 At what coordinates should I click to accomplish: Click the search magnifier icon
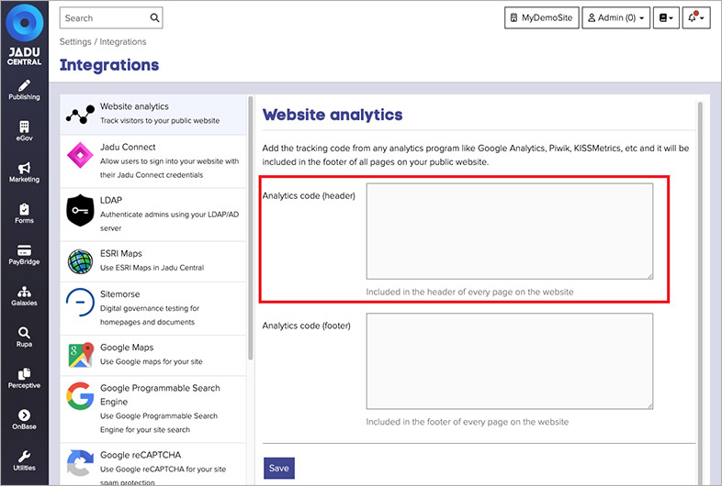tap(154, 18)
